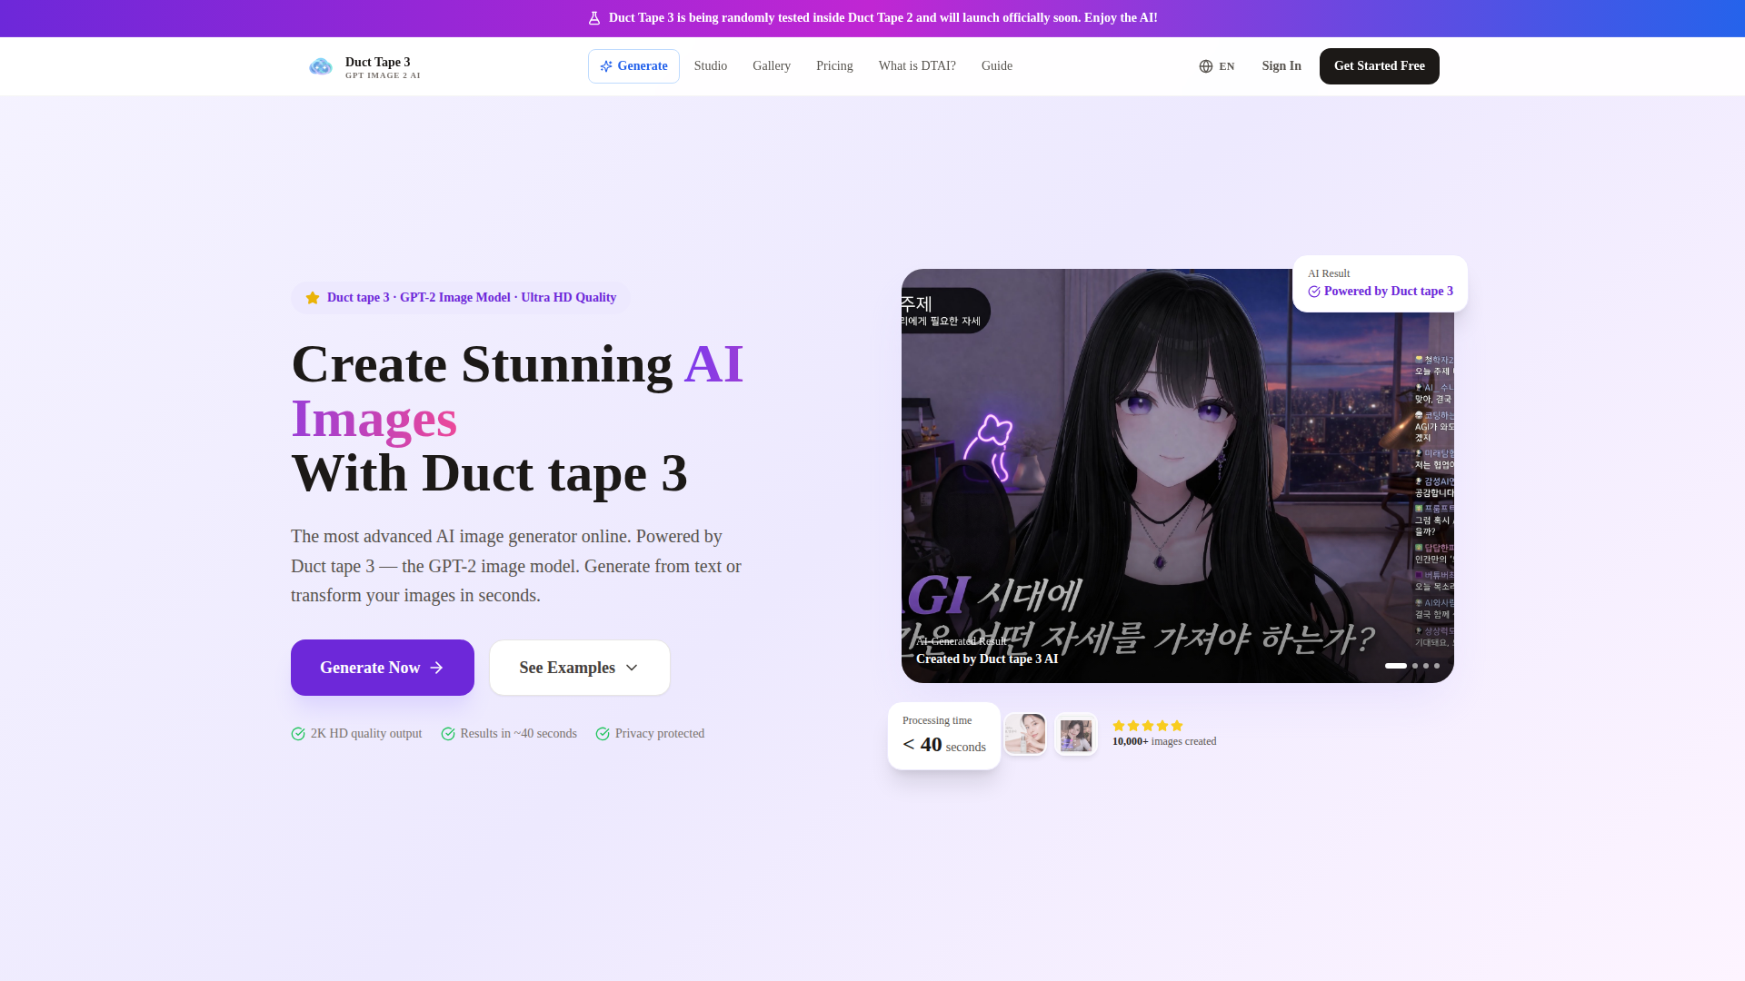Click the gold star badge icon
1745x981 pixels.
point(313,298)
